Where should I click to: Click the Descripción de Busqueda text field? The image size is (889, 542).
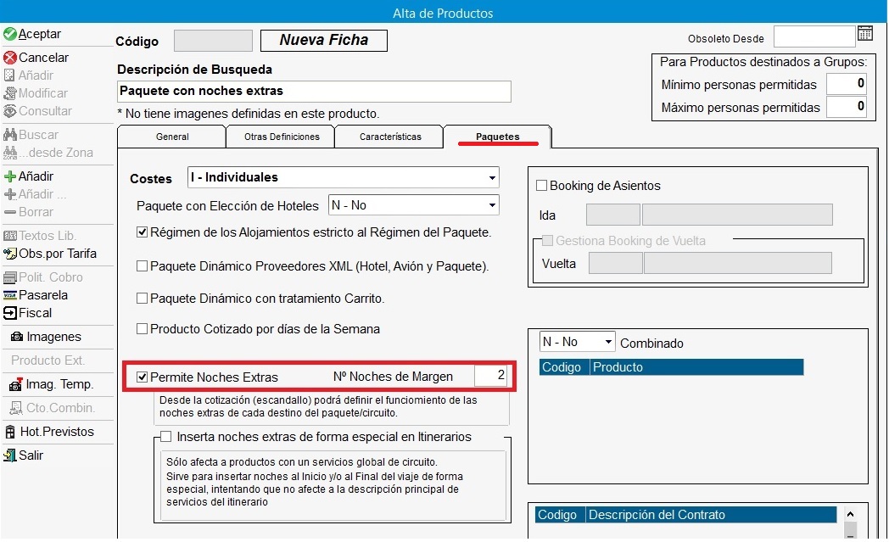pos(314,91)
